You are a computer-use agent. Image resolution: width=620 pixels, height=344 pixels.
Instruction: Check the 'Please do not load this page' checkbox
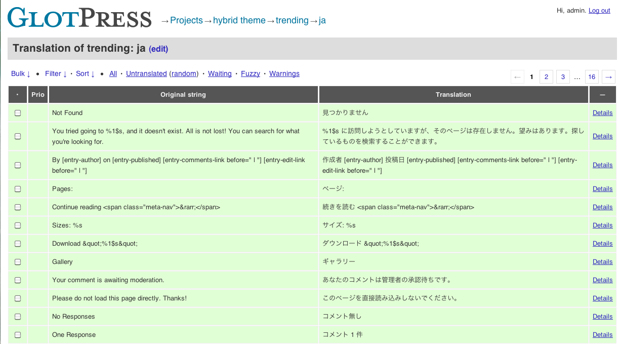click(x=18, y=298)
